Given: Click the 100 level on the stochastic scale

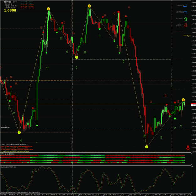Looking at the screenshot, I should coord(192,167).
